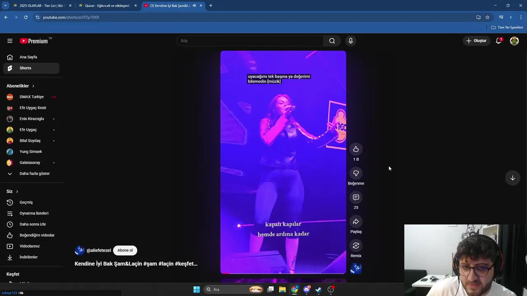This screenshot has width=527, height=296.
Task: Open Chrome media controls icon
Action: tap(501, 17)
